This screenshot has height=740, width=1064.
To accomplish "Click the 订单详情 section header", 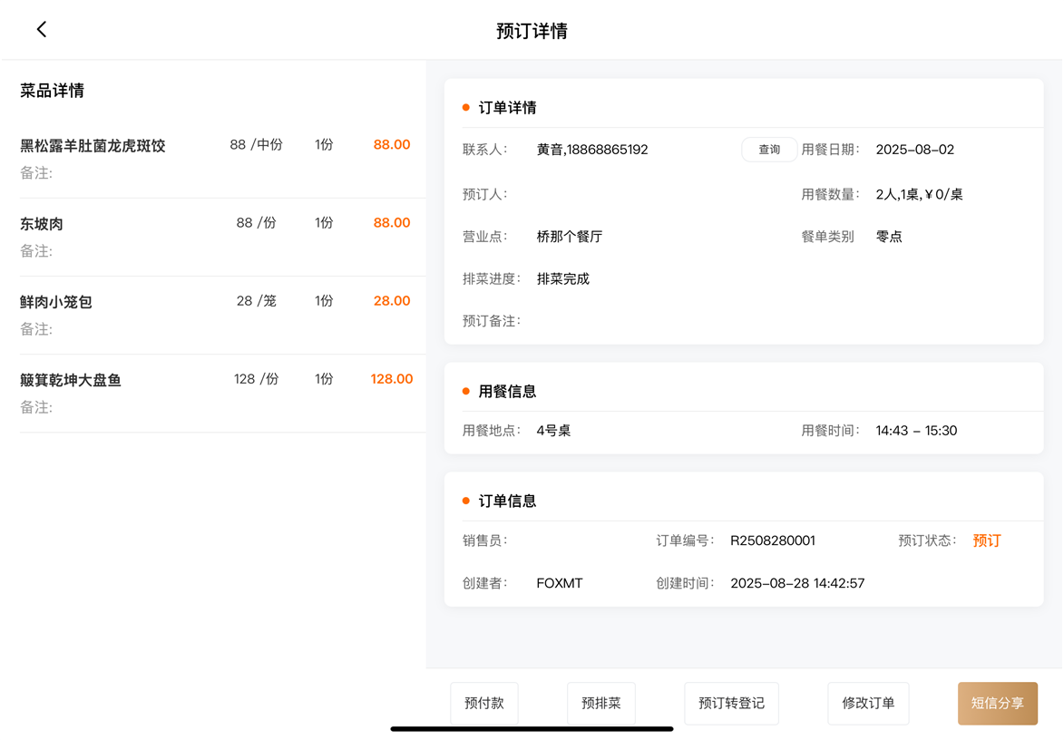I will (x=507, y=108).
